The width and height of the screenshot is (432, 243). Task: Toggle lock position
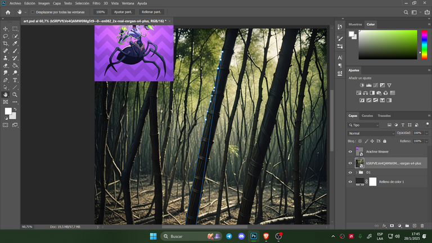372,141
